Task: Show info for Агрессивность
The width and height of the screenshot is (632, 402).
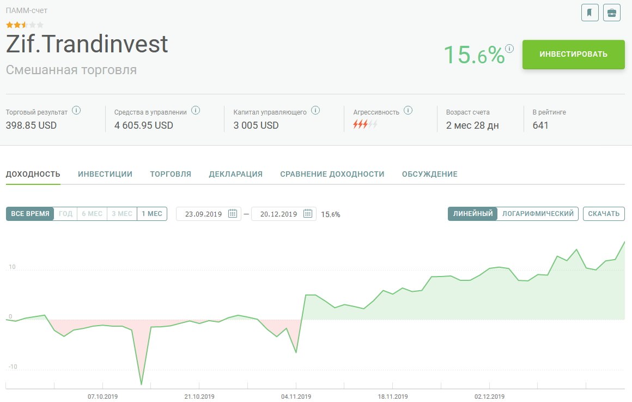Action: click(408, 110)
